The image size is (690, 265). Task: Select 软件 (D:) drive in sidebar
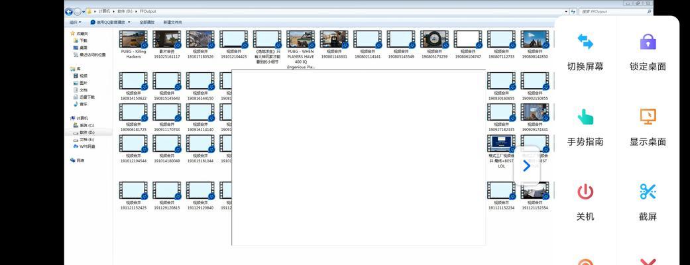[84, 132]
